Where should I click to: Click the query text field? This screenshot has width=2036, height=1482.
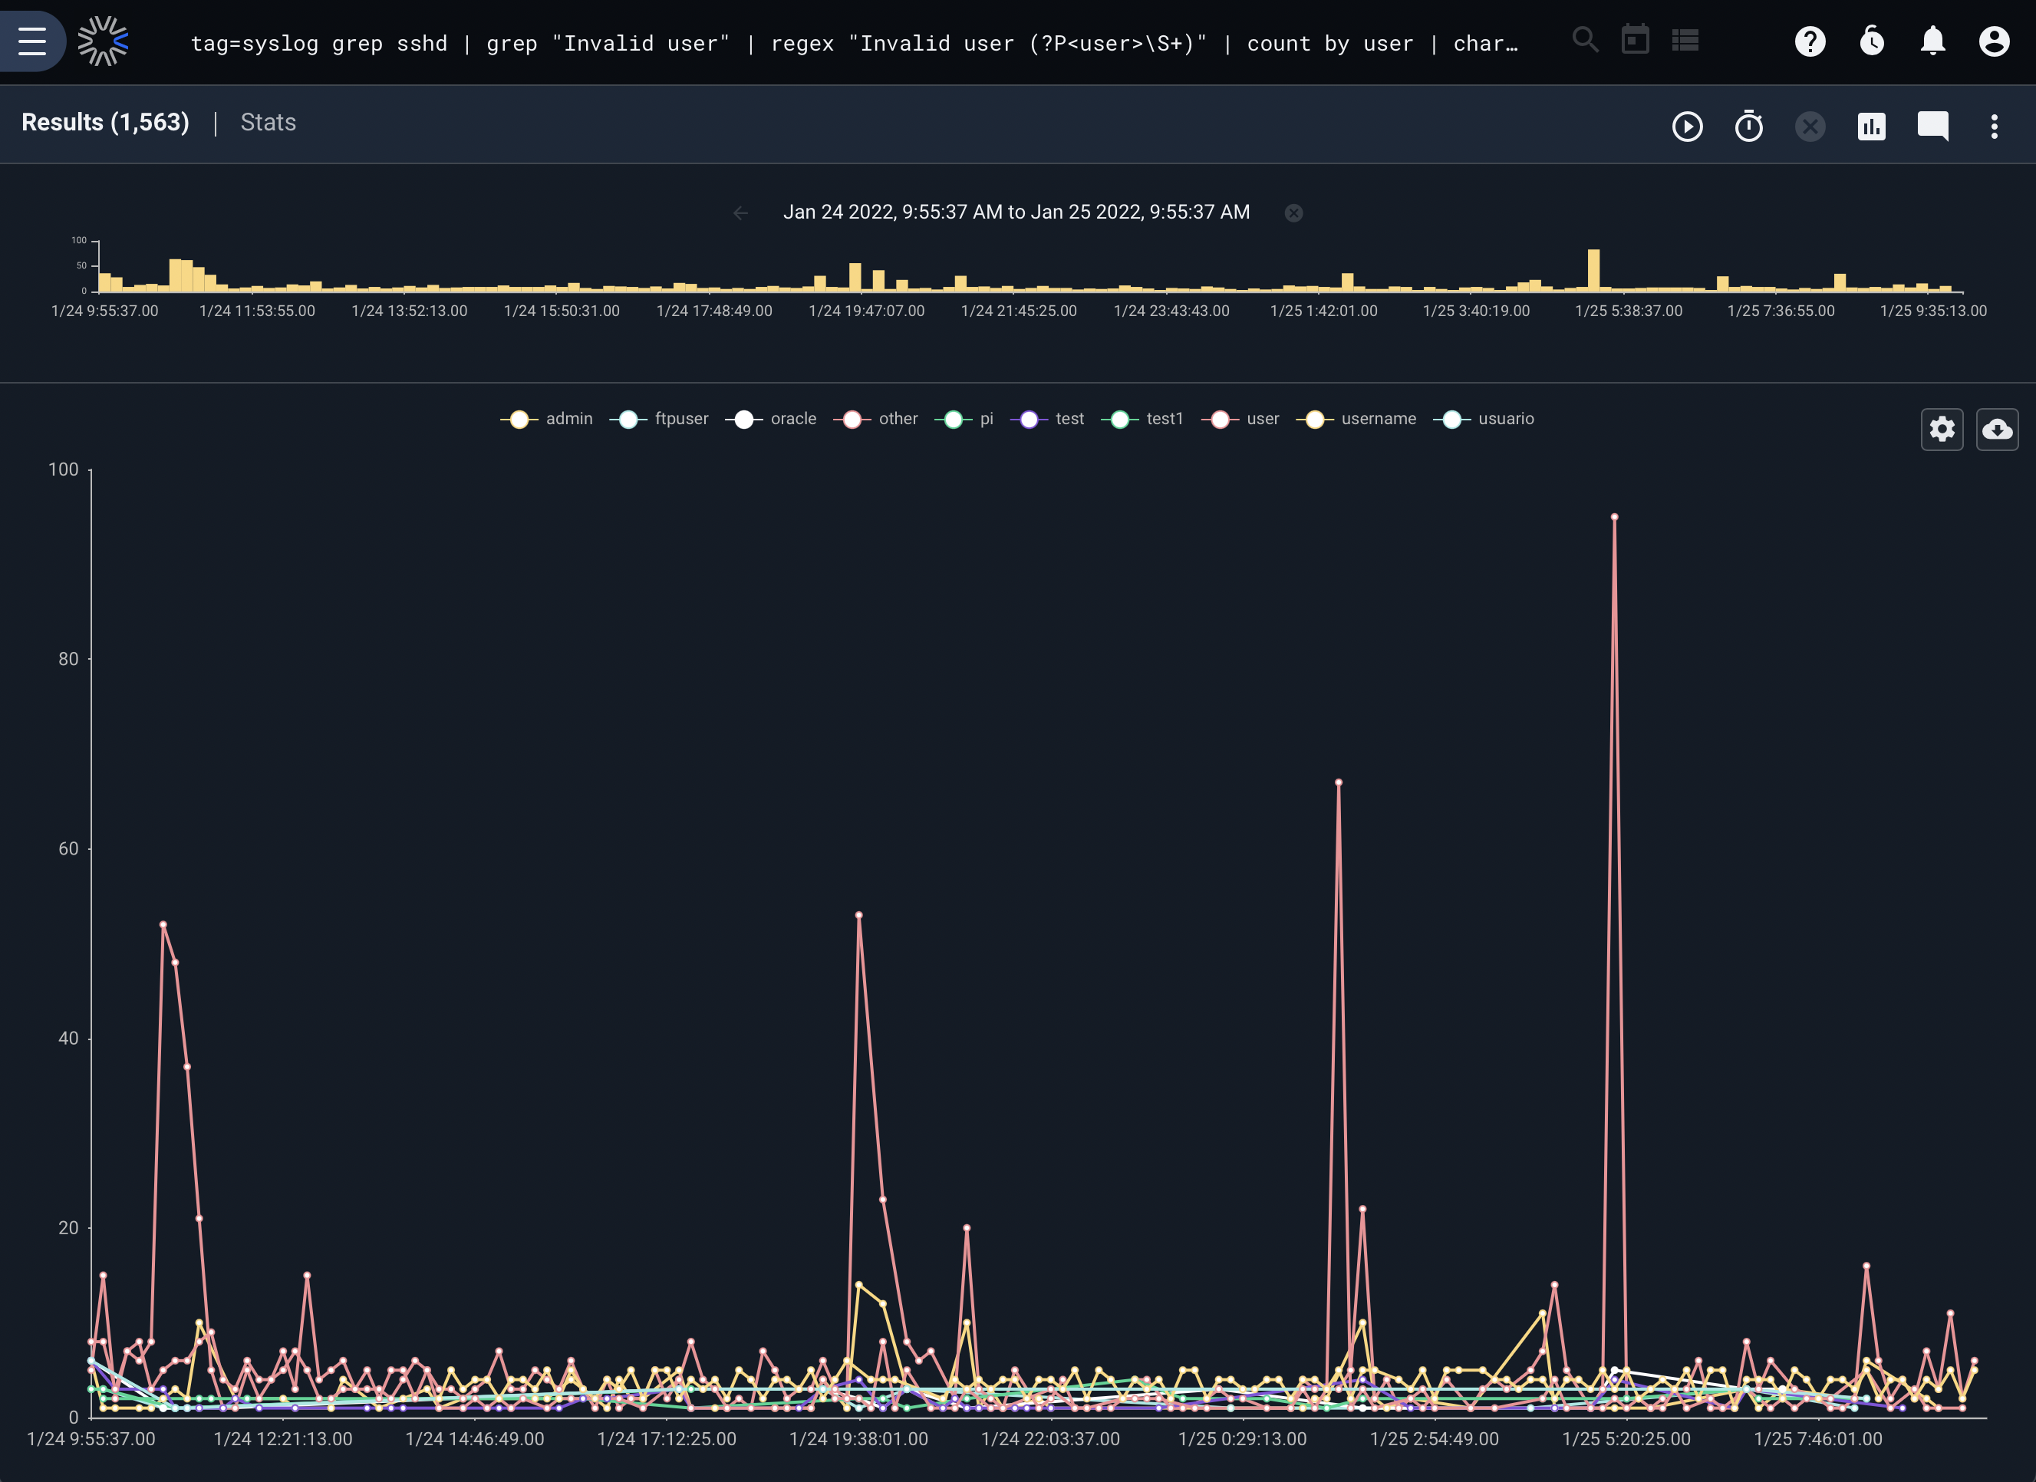click(854, 43)
